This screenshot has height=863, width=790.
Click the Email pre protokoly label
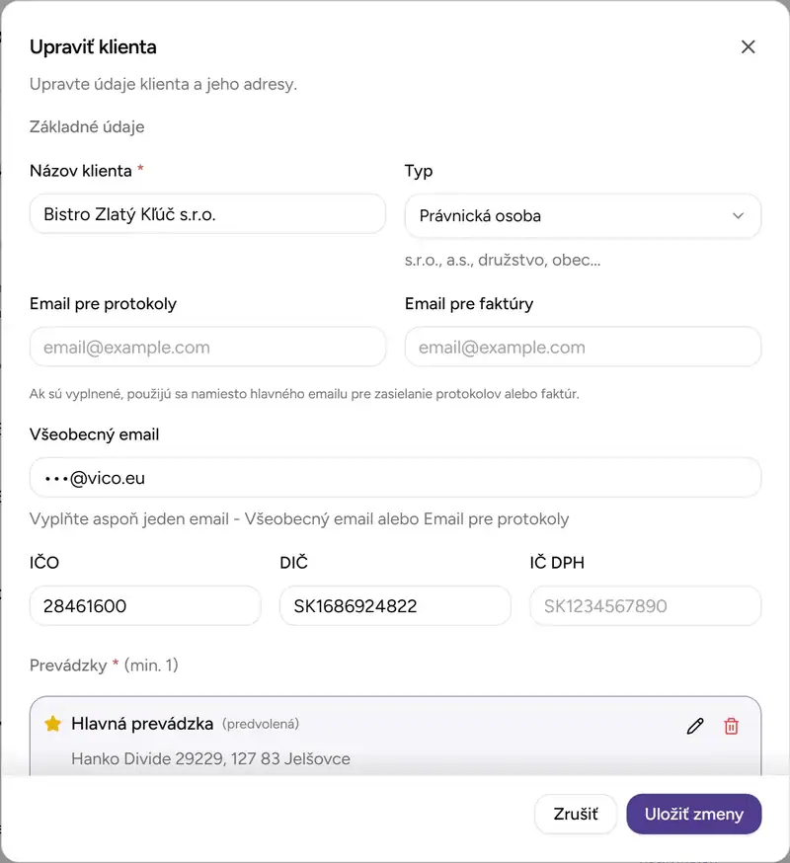[103, 304]
